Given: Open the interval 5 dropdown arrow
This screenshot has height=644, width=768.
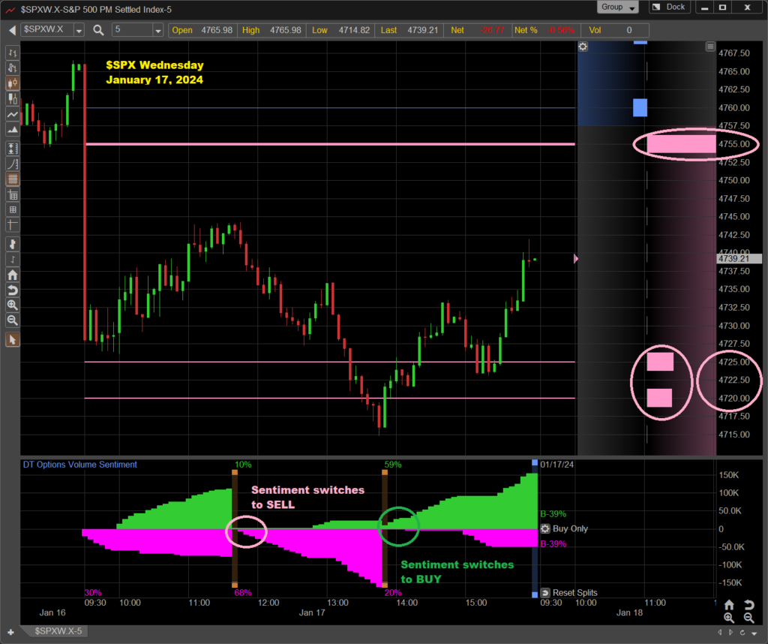Looking at the screenshot, I should (x=157, y=30).
